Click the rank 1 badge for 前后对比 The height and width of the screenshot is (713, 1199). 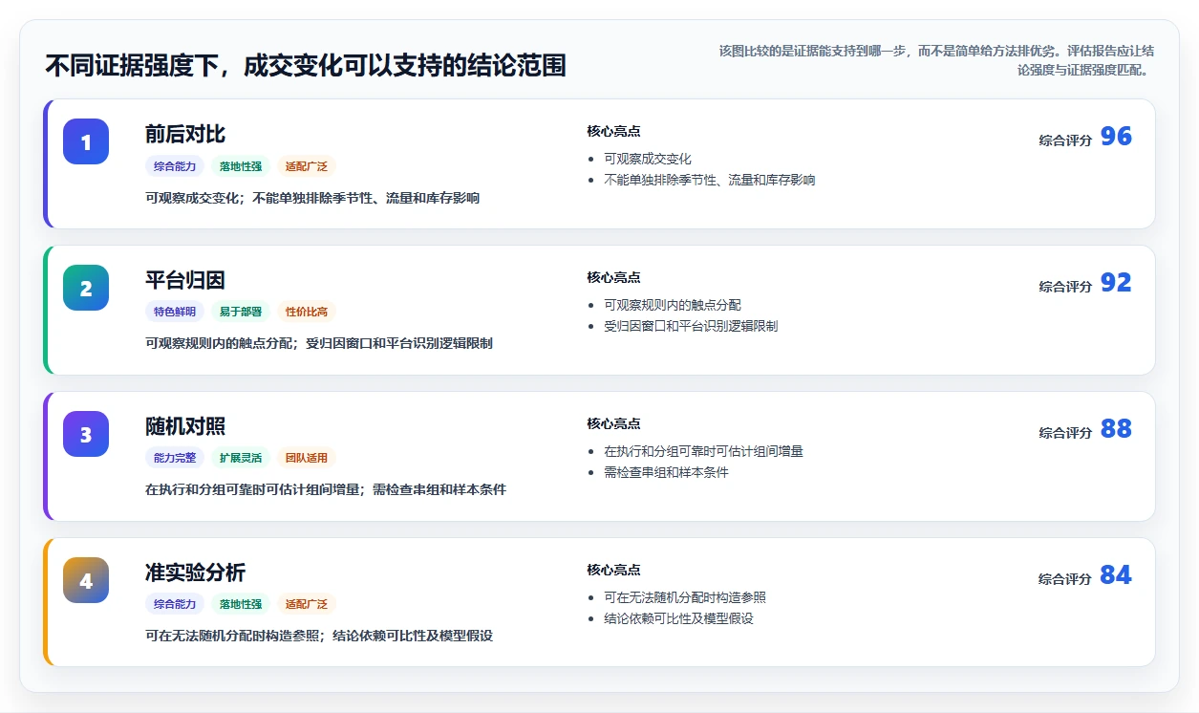[86, 141]
